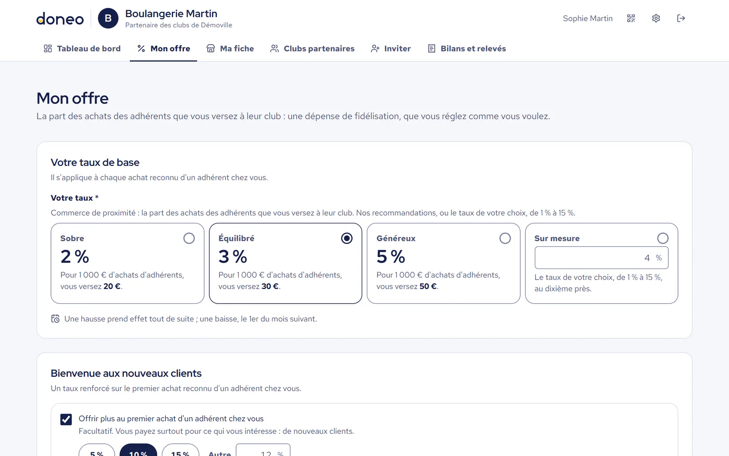Click the bold "30 €" amount
Viewport: 729px width, 456px height.
pyautogui.click(x=270, y=286)
